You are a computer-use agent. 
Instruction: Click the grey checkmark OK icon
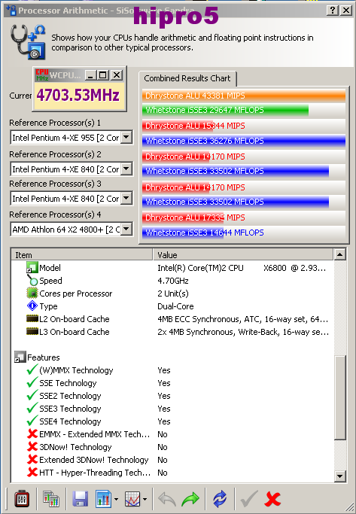click(x=249, y=499)
